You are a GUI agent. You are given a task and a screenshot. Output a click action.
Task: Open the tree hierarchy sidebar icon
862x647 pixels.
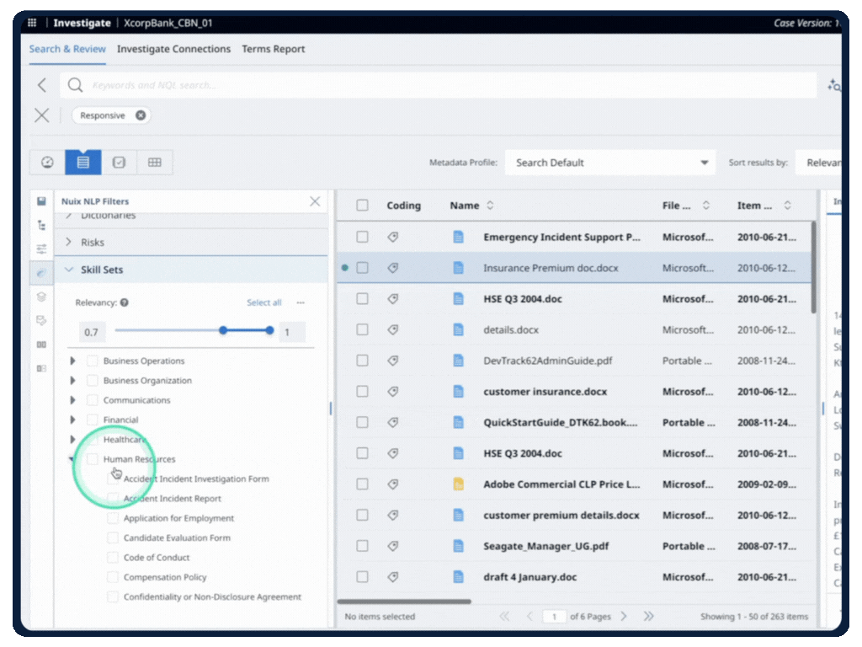(x=41, y=226)
